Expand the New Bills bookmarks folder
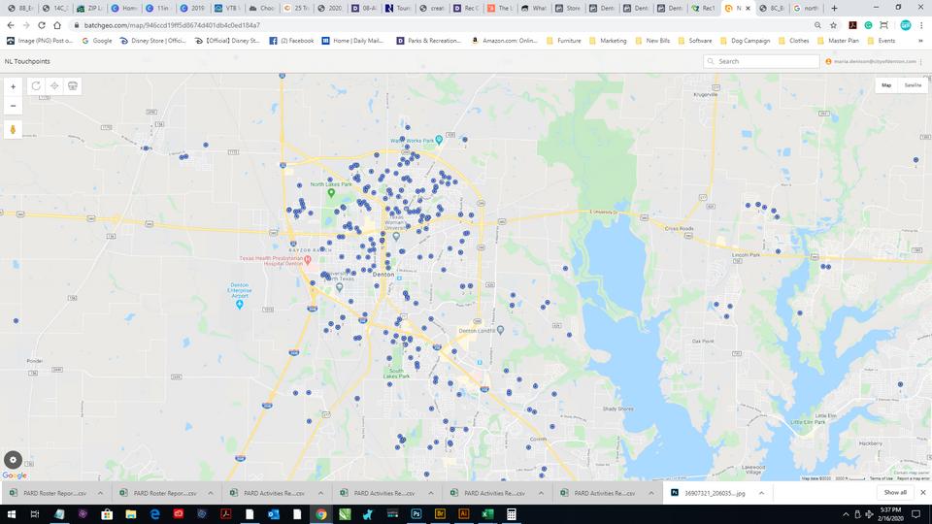This screenshot has width=932, height=524. [652, 41]
